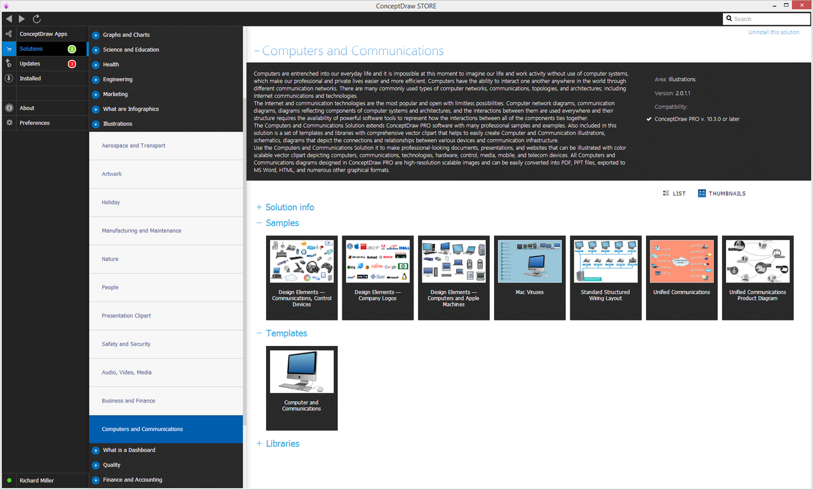The height and width of the screenshot is (490, 813).
Task: Open Communications, Control Devices sample
Action: (302, 278)
